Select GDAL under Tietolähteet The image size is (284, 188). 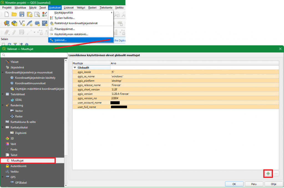19,100
